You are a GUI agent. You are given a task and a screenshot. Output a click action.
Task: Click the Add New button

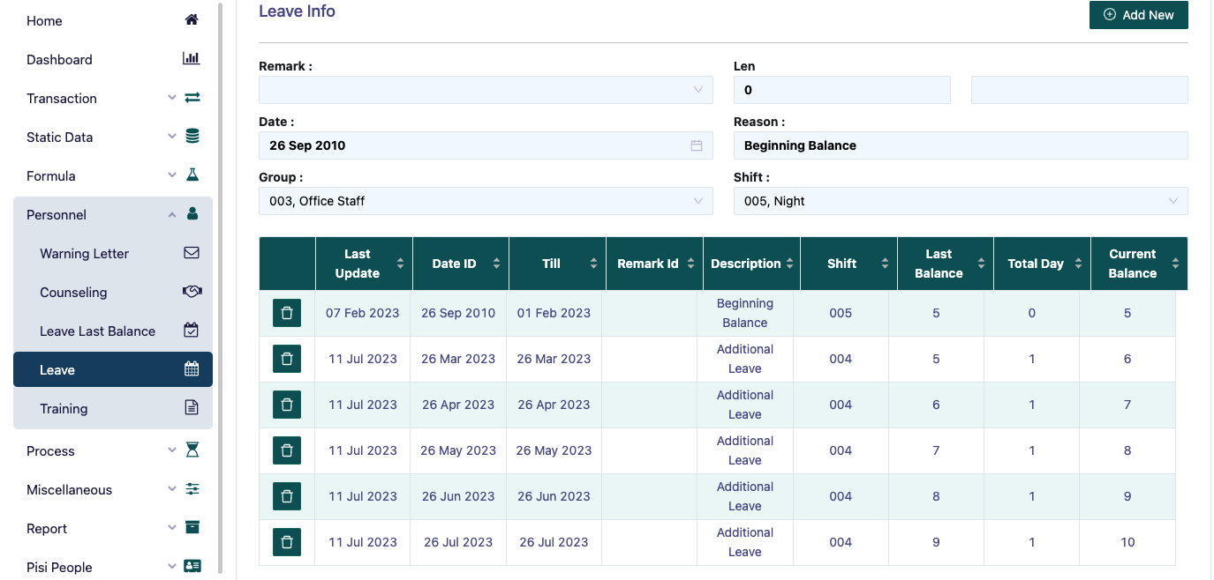[1138, 15]
